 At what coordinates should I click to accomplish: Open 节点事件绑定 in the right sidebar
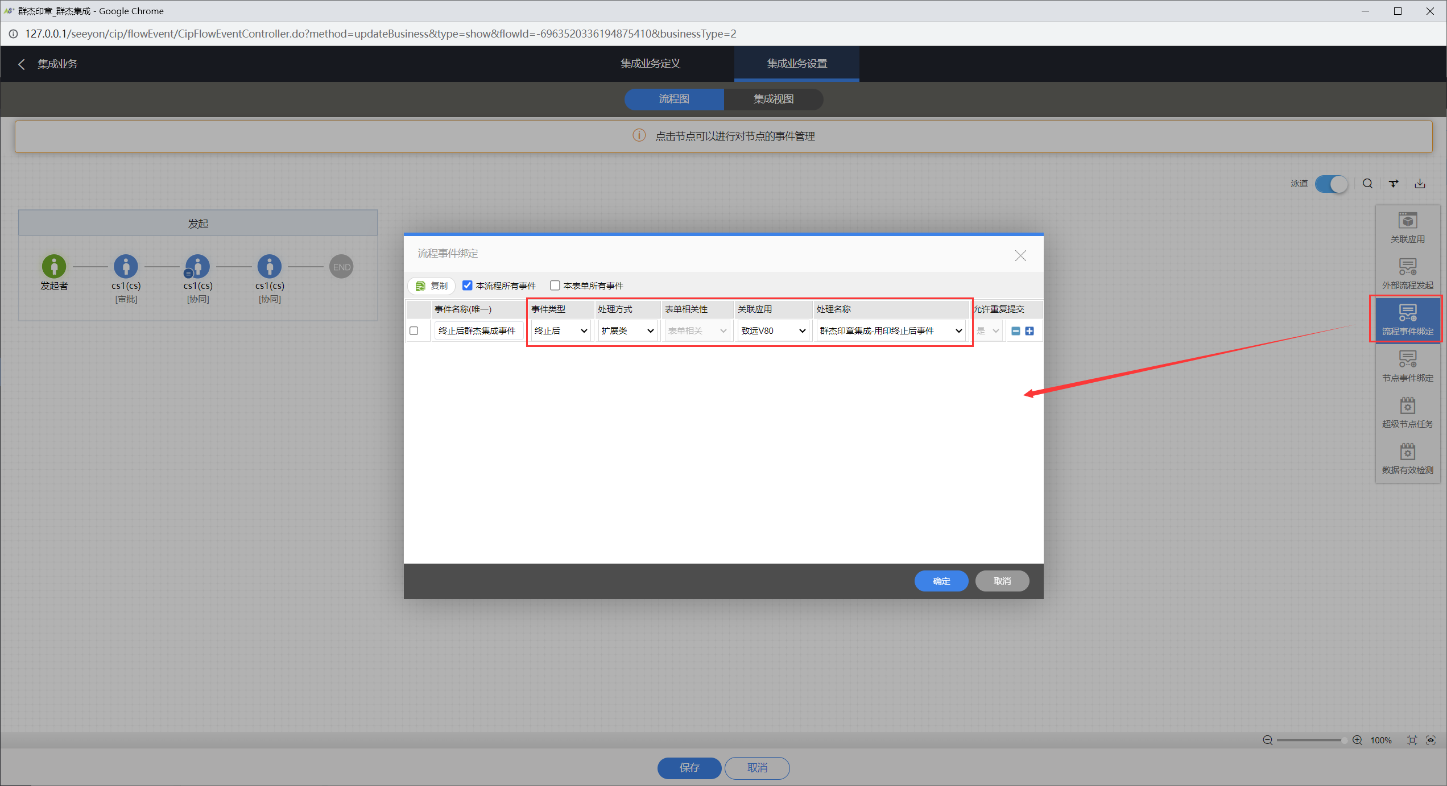click(1407, 366)
